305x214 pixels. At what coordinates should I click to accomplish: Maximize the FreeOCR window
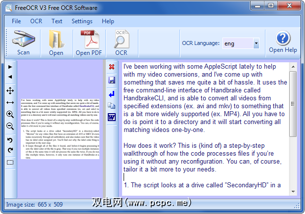click(x=271, y=5)
